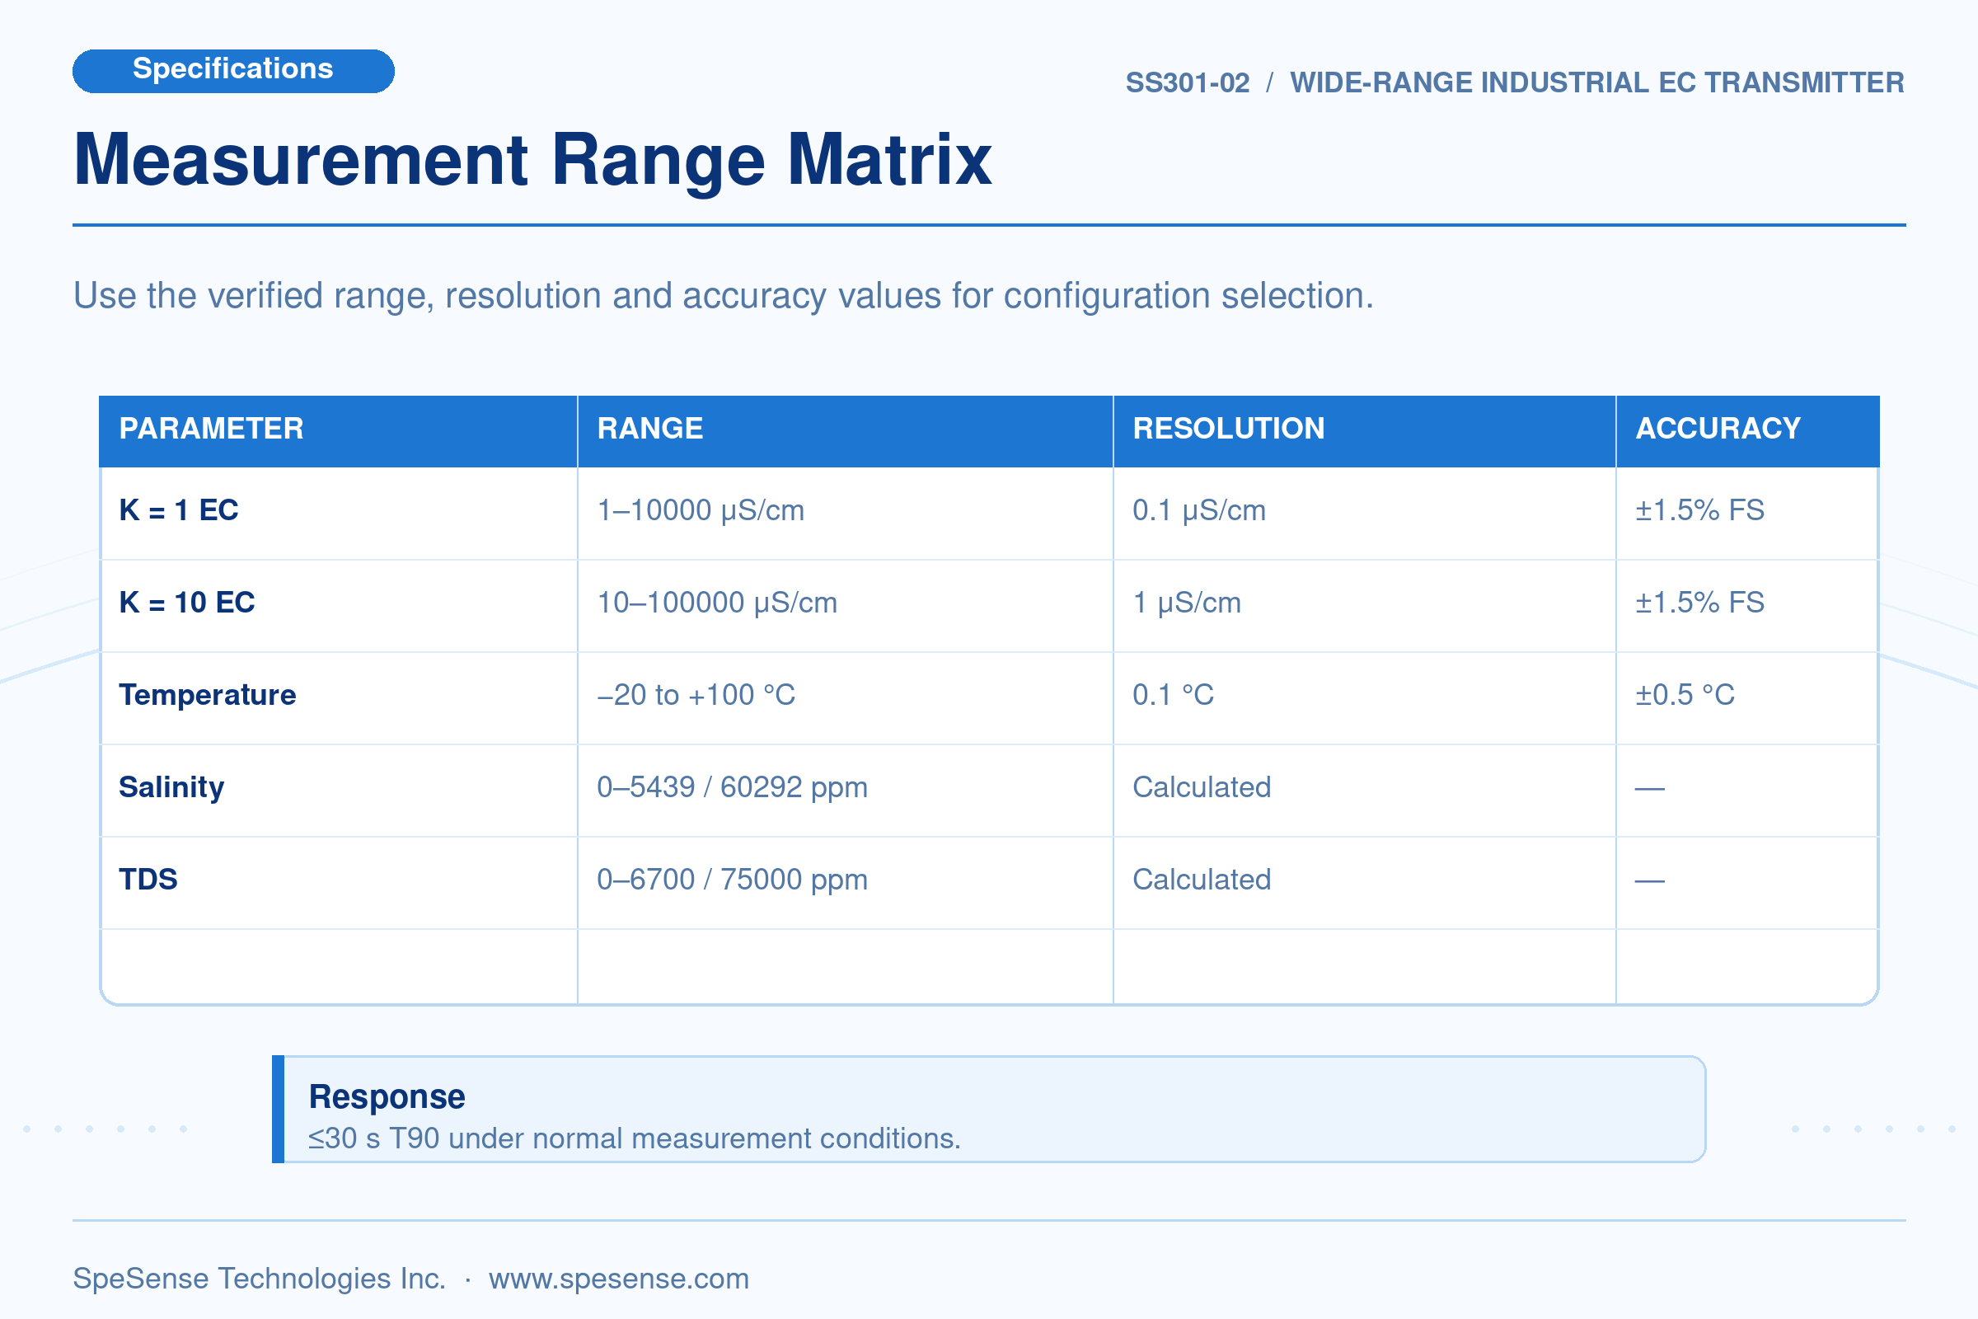Select the K = 10 EC row label
Screen dimensions: 1978x1319
pyautogui.click(x=187, y=603)
